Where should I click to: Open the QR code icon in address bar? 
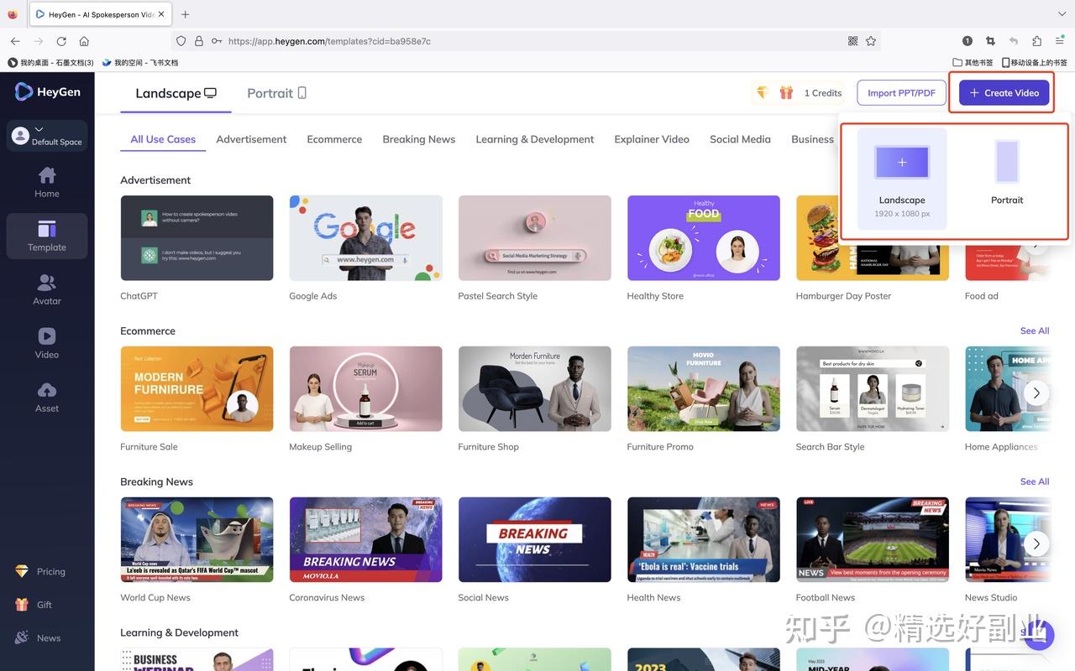853,41
